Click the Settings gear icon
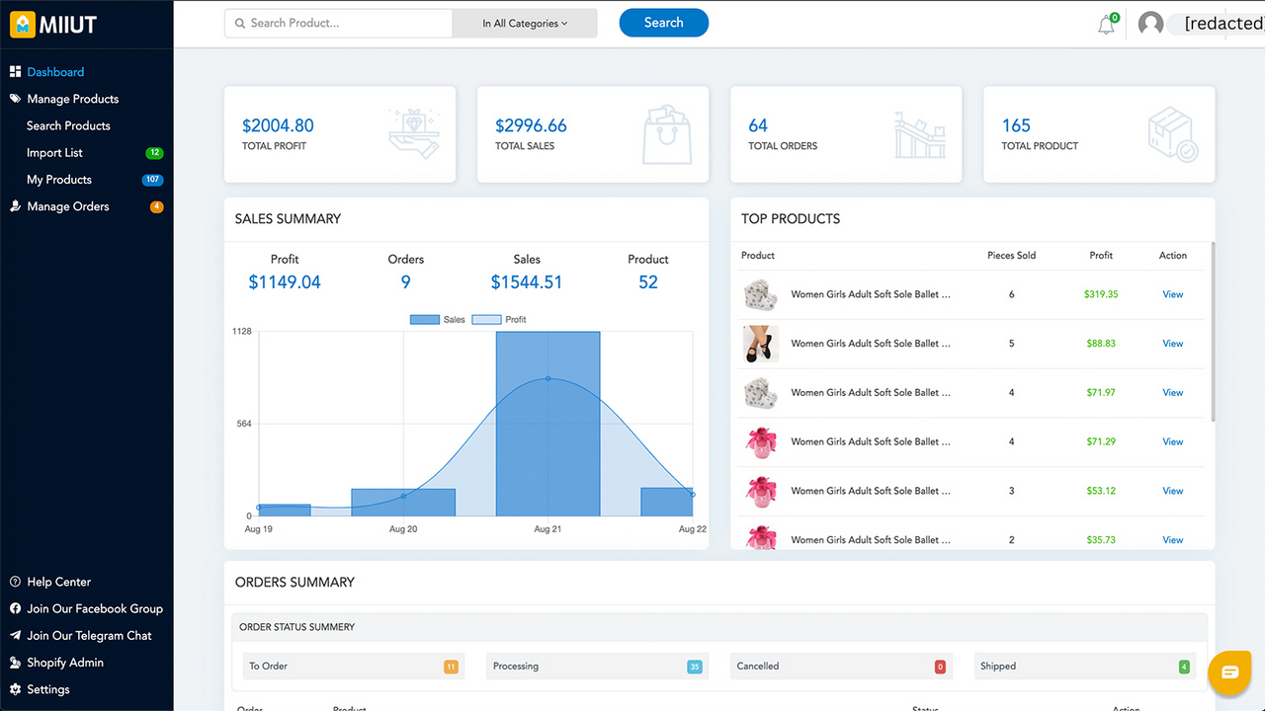1265x711 pixels. [15, 689]
